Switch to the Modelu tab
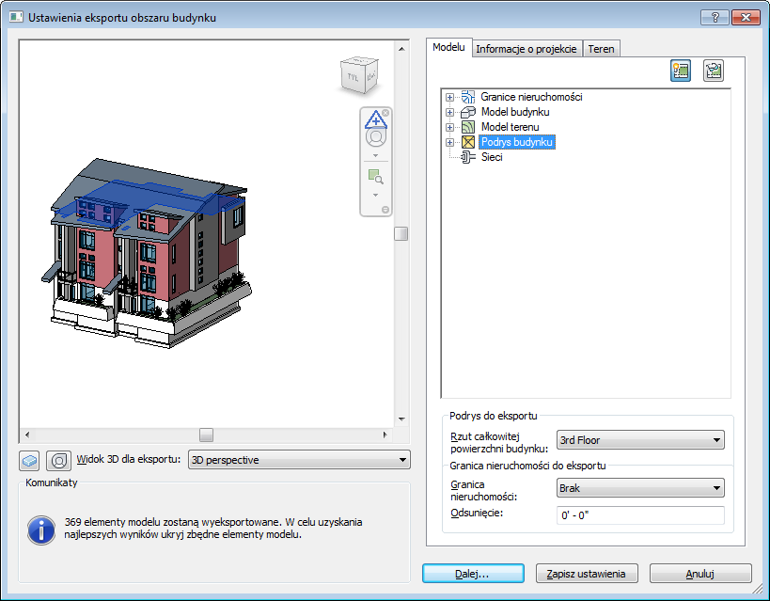 pos(448,47)
